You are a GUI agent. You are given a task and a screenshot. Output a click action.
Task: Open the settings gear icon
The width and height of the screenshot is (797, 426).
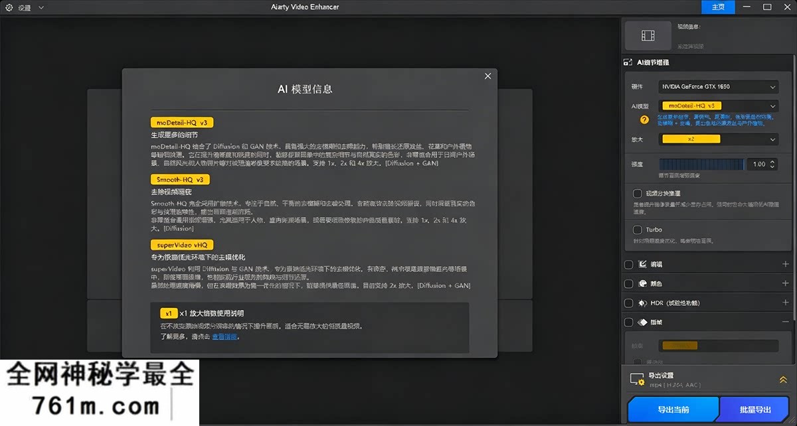pos(9,7)
